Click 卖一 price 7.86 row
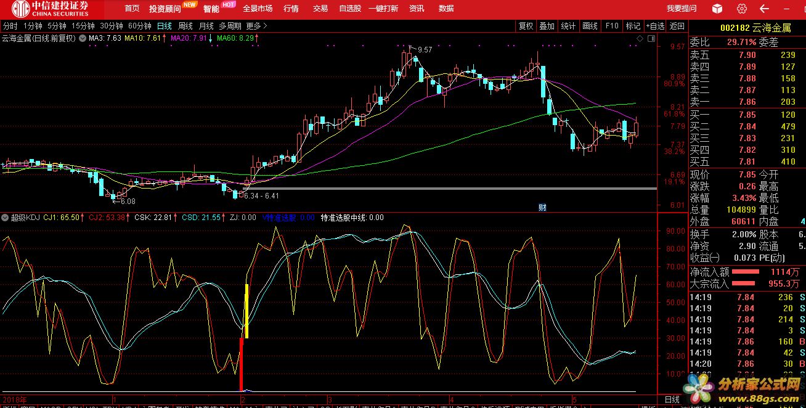Screen dimensions: 806x408 click(747, 102)
